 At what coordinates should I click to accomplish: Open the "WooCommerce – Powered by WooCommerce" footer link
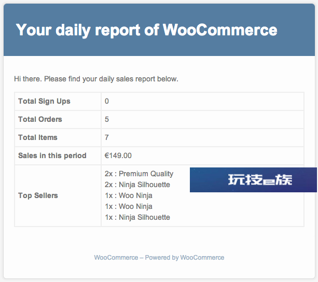pos(159,258)
